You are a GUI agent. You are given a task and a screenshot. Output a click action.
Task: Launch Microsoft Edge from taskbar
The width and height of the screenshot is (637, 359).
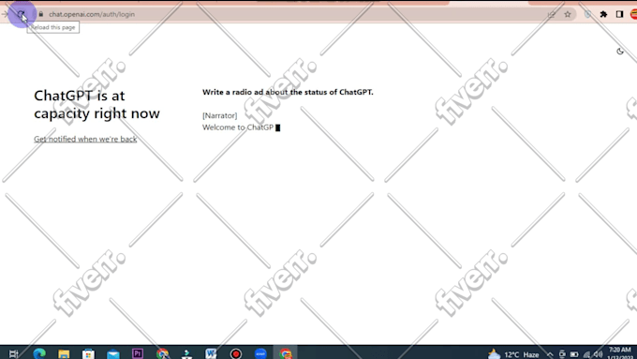click(39, 353)
